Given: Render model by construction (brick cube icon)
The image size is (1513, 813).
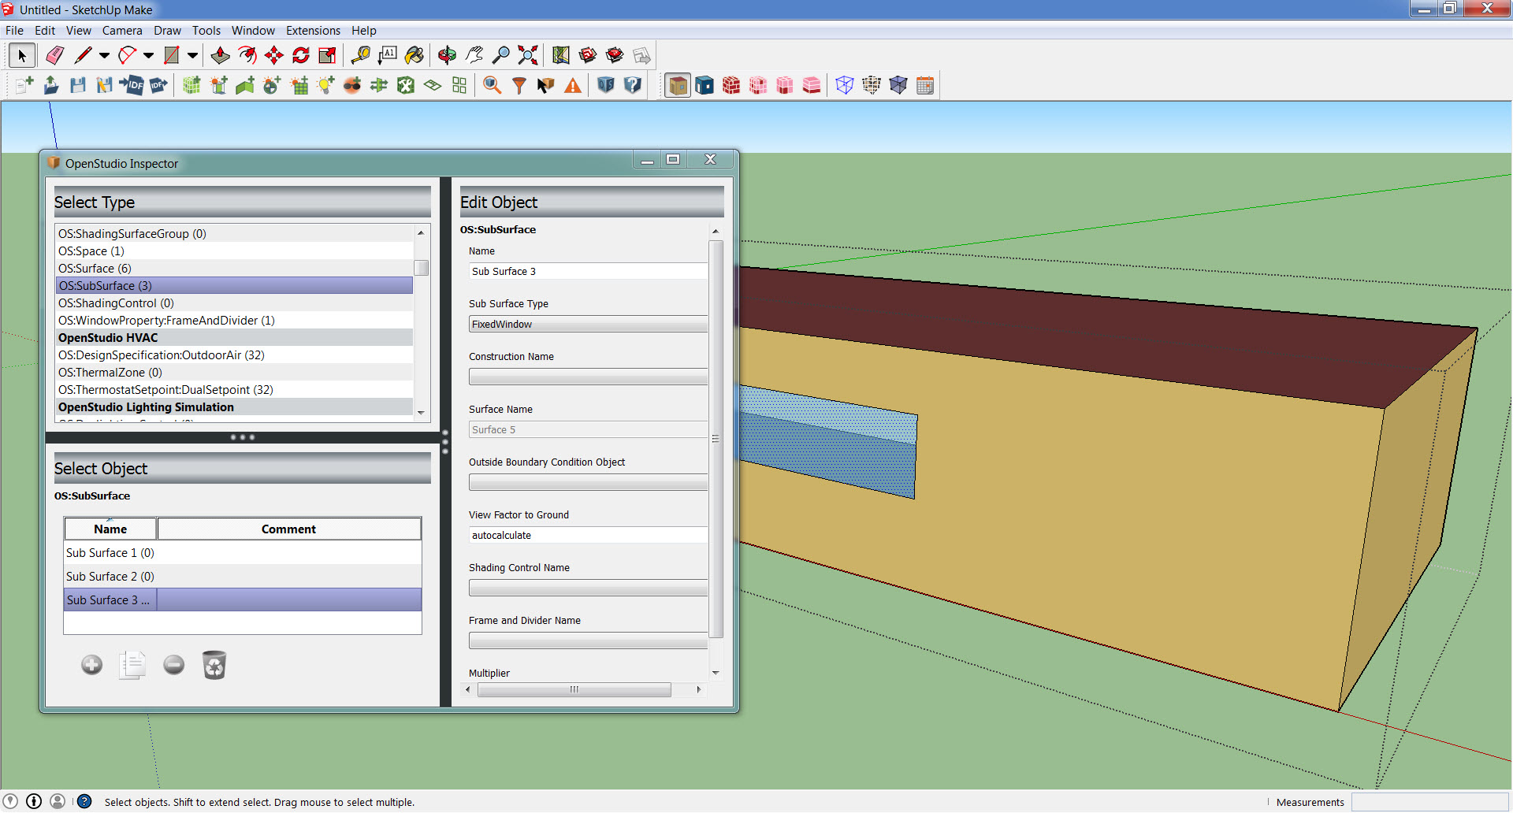Looking at the screenshot, I should coord(731,85).
